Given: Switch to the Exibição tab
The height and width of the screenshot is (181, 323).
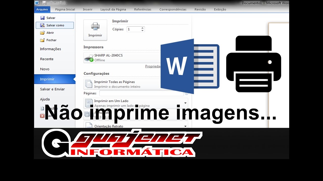Looking at the screenshot, I should (220, 9).
